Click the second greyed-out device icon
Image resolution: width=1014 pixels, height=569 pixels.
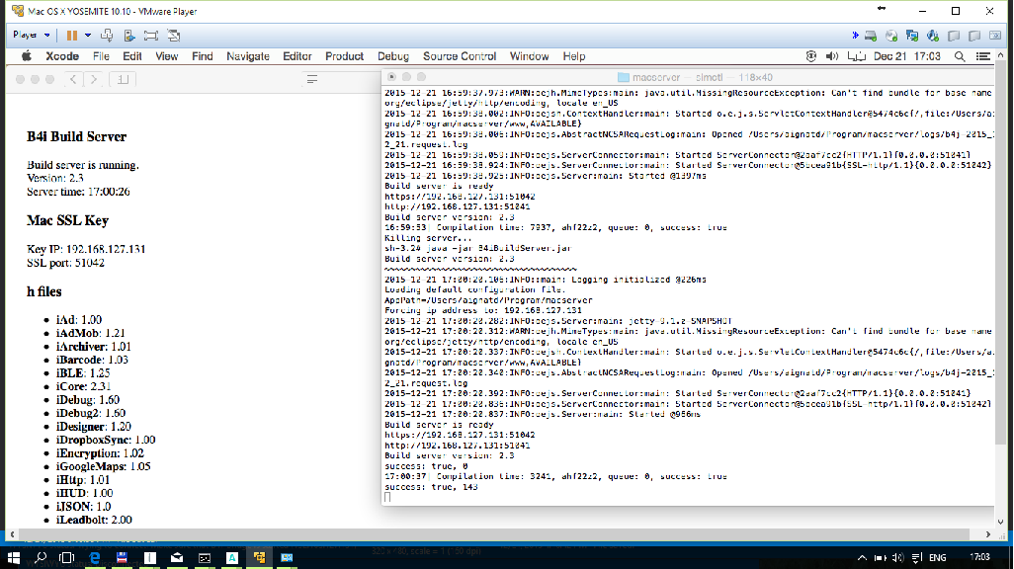tap(974, 36)
